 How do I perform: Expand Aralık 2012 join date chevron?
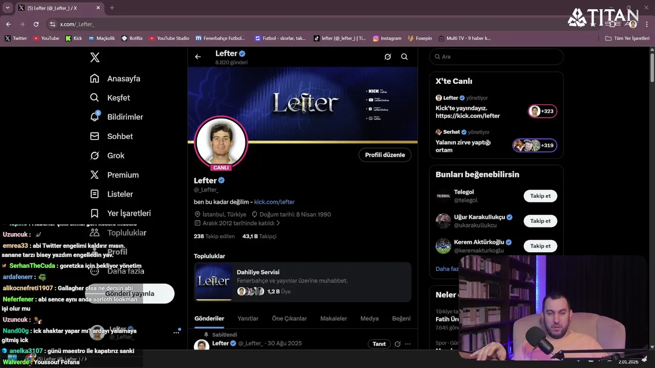(278, 223)
